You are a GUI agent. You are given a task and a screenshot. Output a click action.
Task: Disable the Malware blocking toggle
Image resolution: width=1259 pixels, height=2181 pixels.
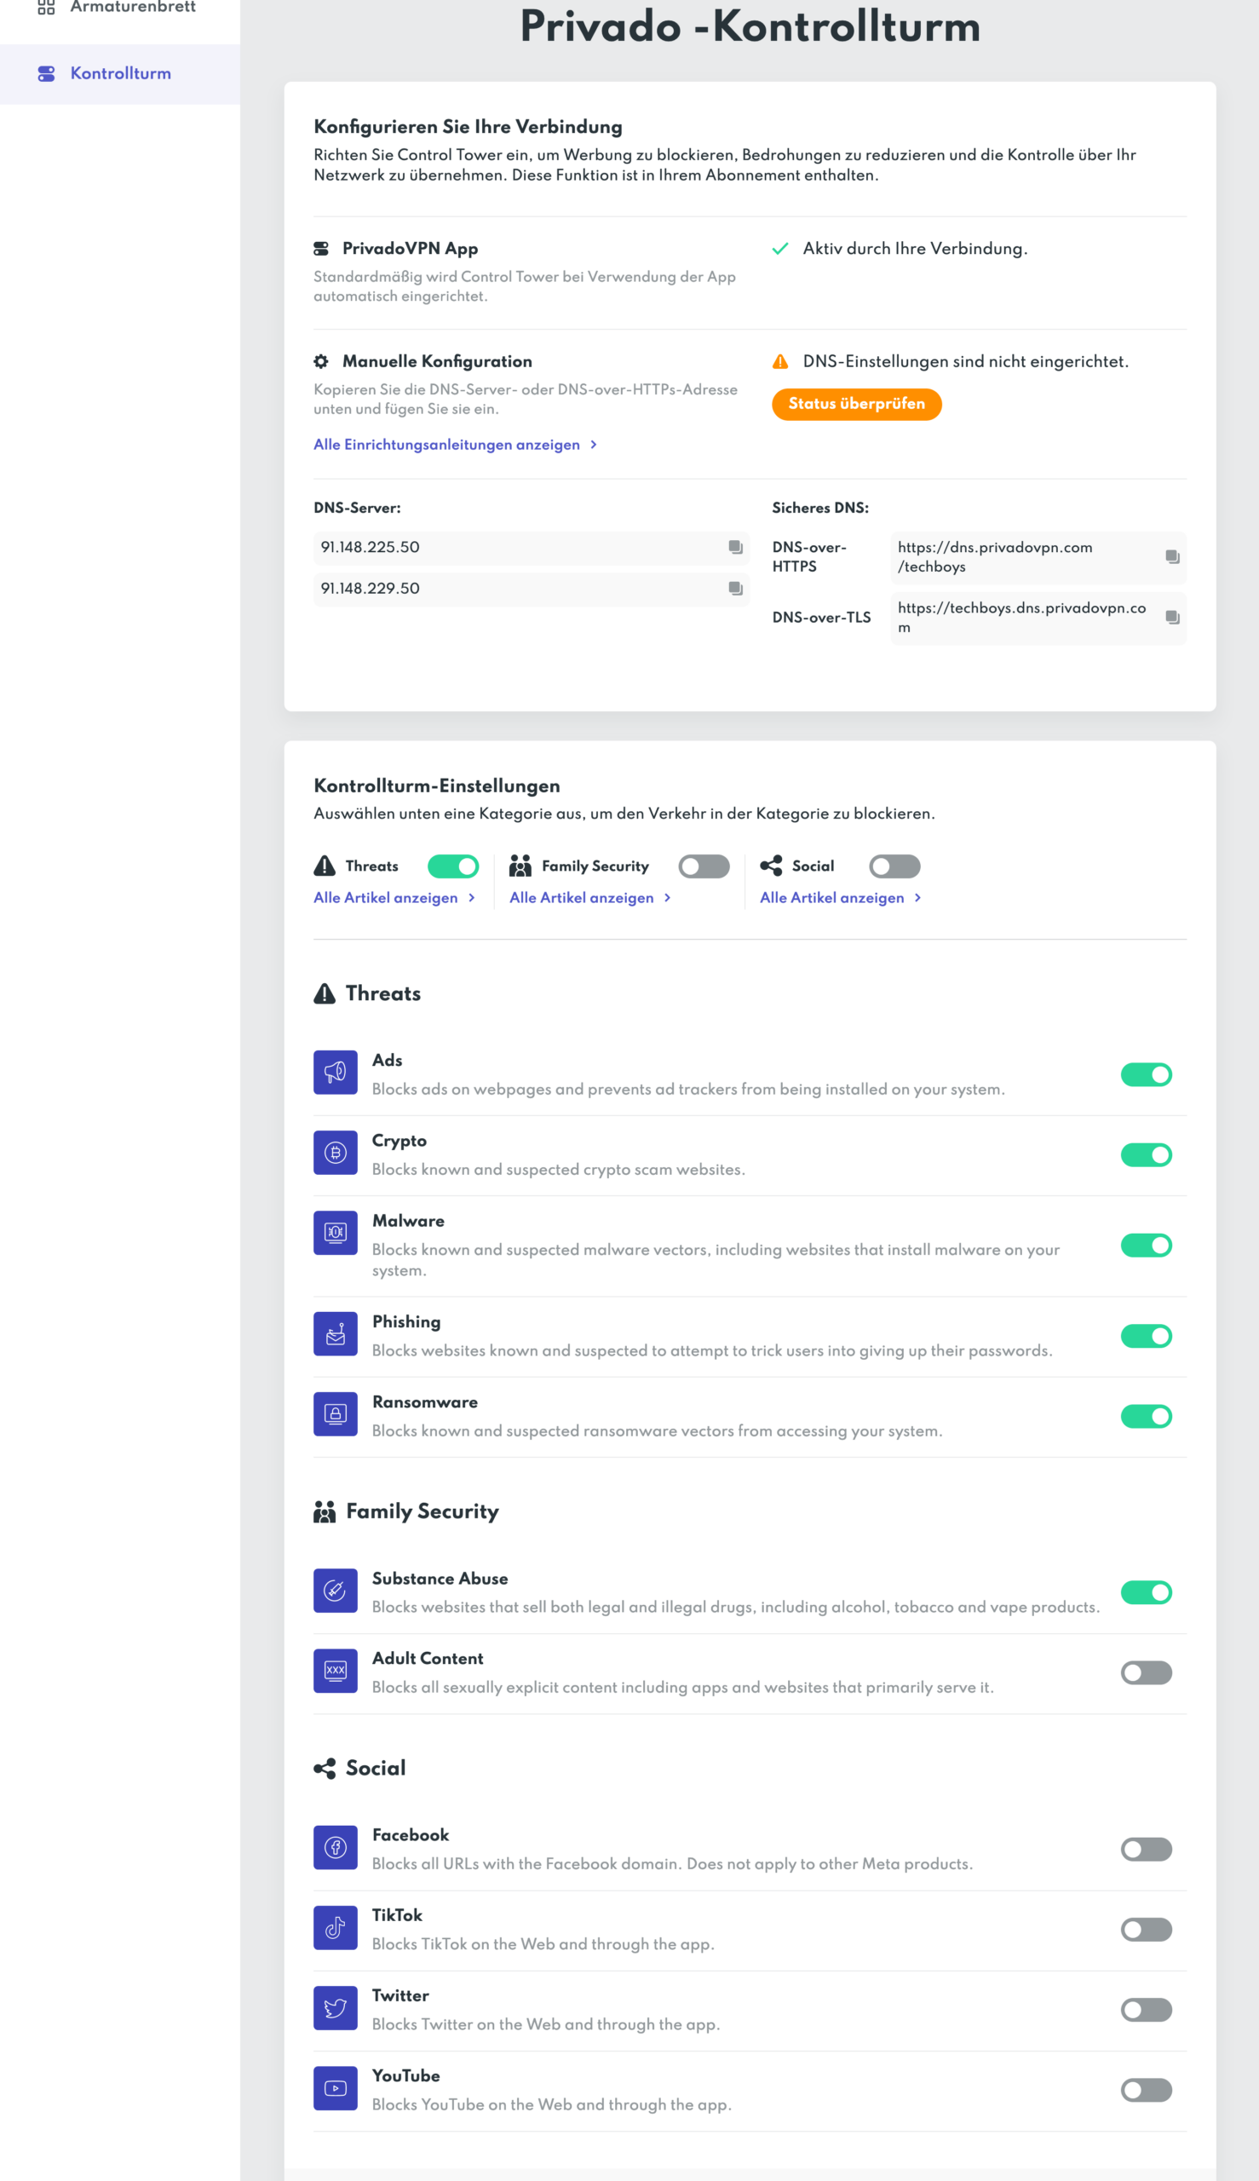point(1146,1246)
